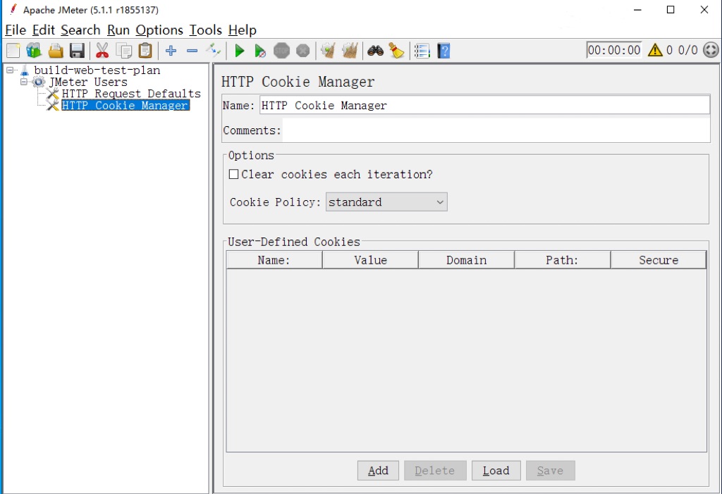Select JMeter Users thread group
722x494 pixels.
88,82
